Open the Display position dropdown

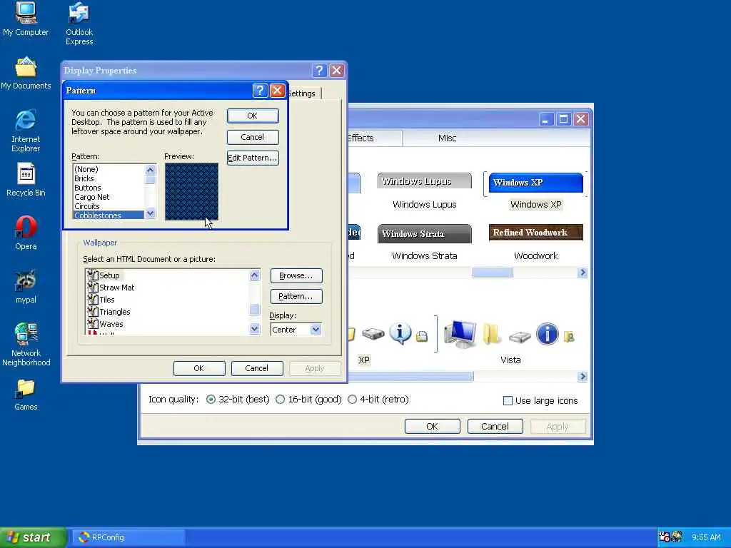pyautogui.click(x=316, y=330)
